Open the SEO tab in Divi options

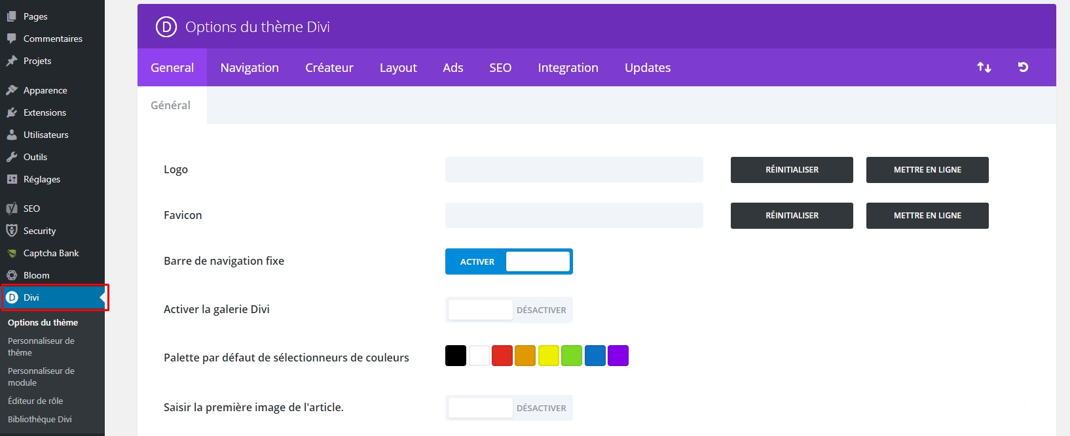(500, 67)
